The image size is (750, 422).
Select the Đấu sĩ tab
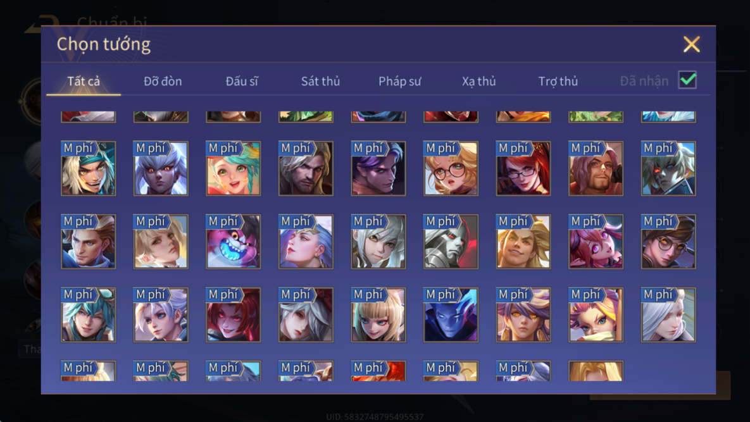[x=242, y=81]
